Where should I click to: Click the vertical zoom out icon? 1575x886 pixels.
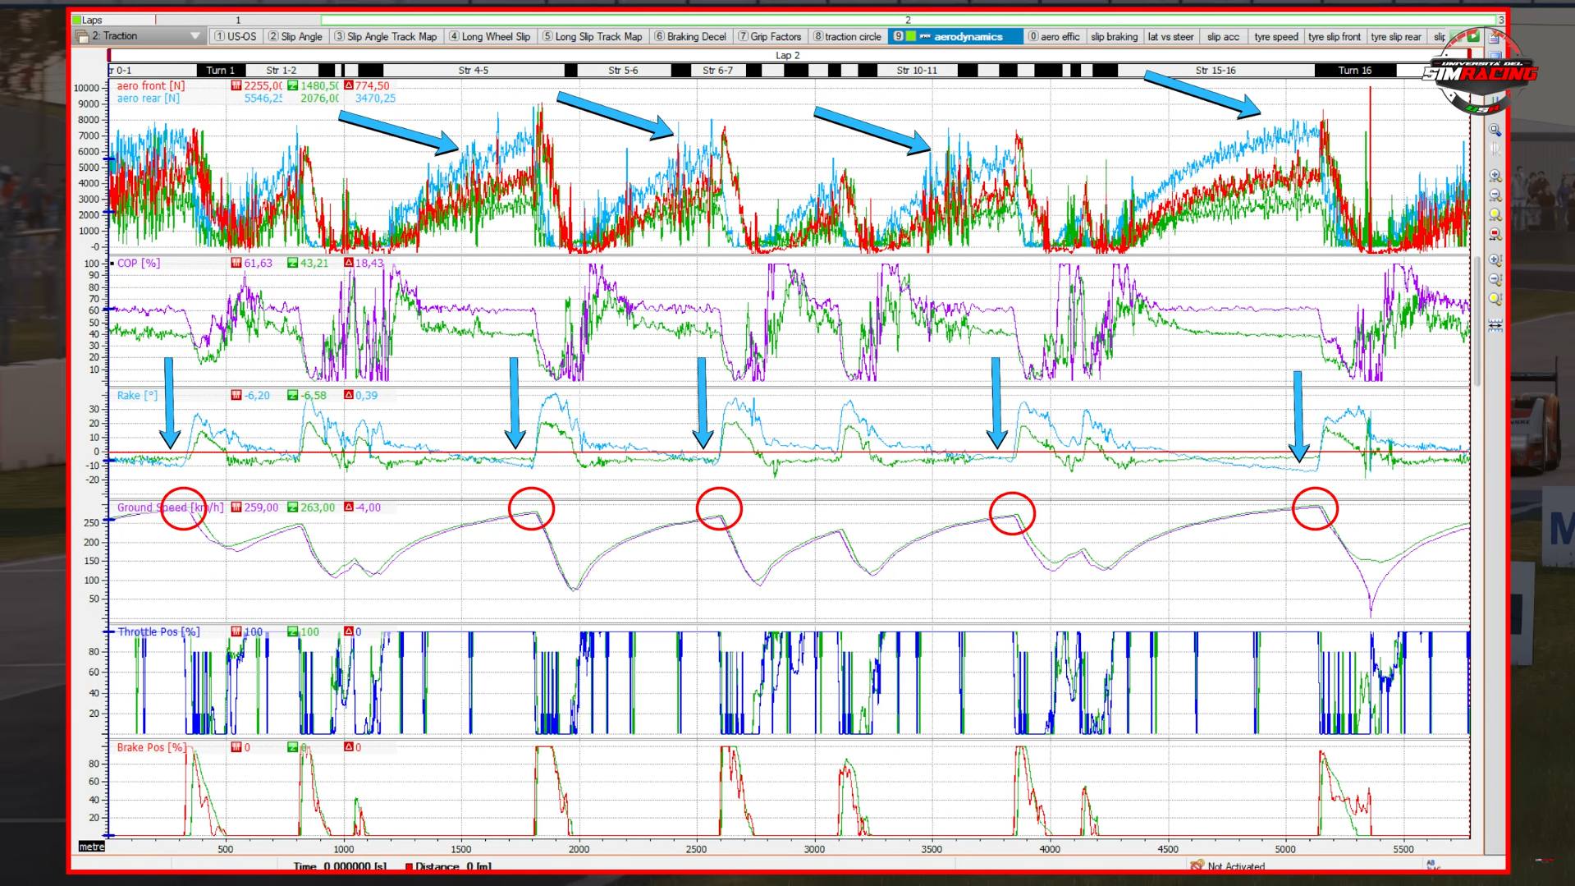(x=1495, y=280)
